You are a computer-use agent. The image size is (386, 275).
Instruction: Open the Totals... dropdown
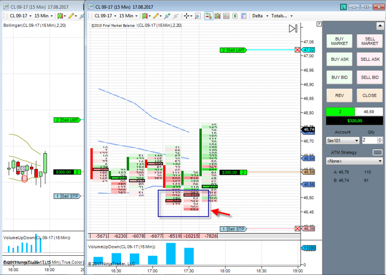[x=282, y=16]
